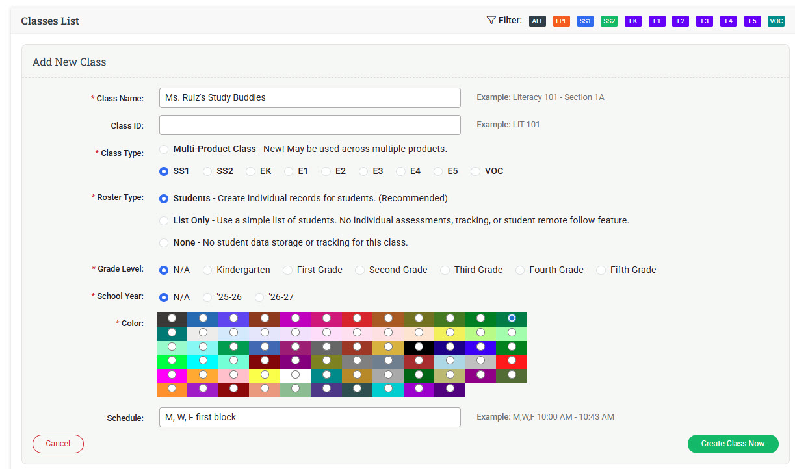Click the E2 filter badge

680,20
